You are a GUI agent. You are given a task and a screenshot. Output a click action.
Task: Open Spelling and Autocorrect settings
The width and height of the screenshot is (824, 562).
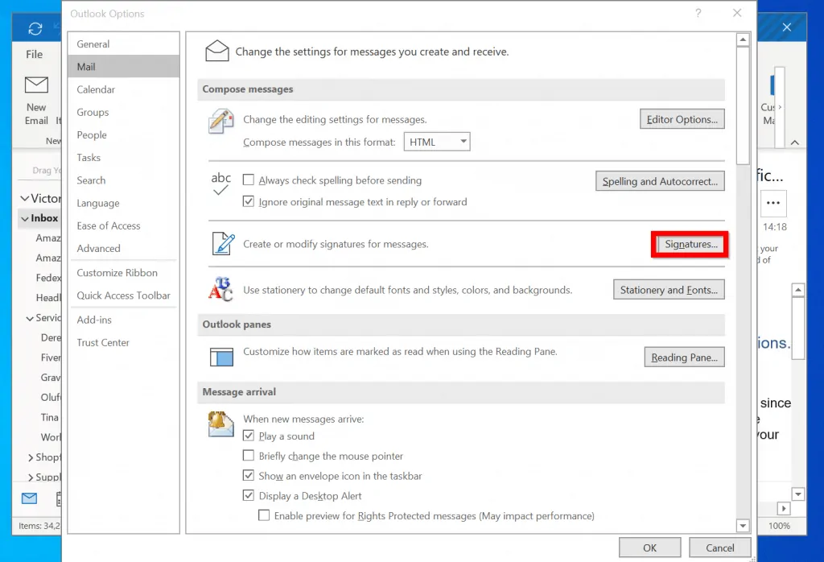[x=660, y=181]
